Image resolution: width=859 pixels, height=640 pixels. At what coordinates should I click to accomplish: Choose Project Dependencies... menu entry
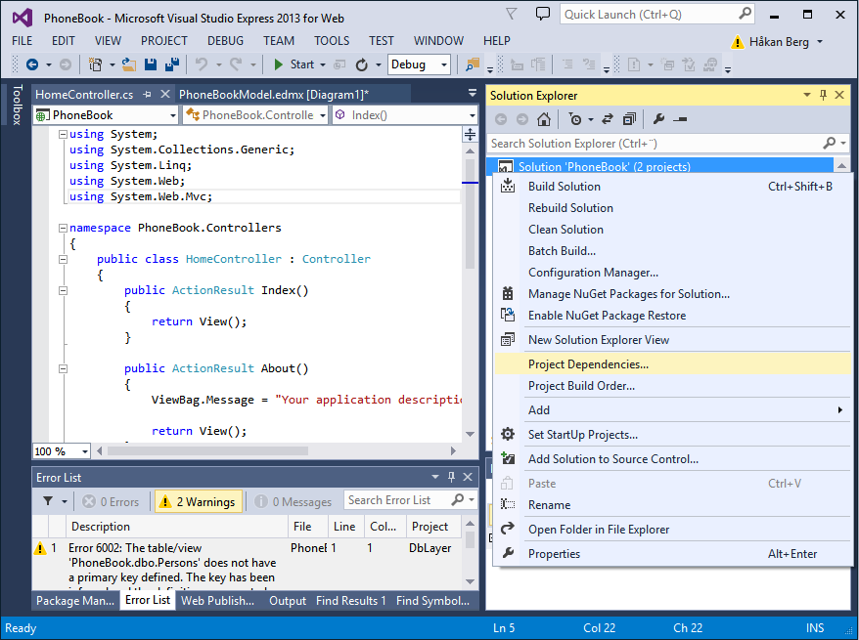tap(673, 364)
